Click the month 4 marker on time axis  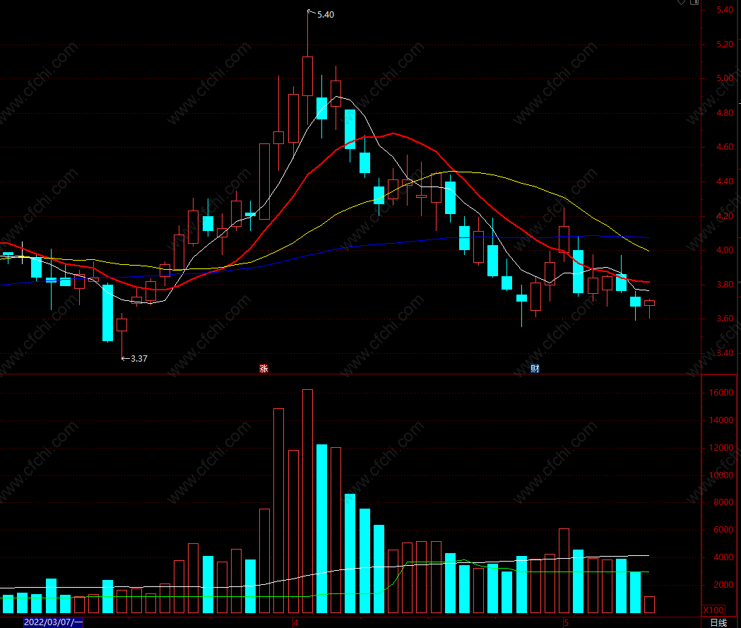coord(296,623)
